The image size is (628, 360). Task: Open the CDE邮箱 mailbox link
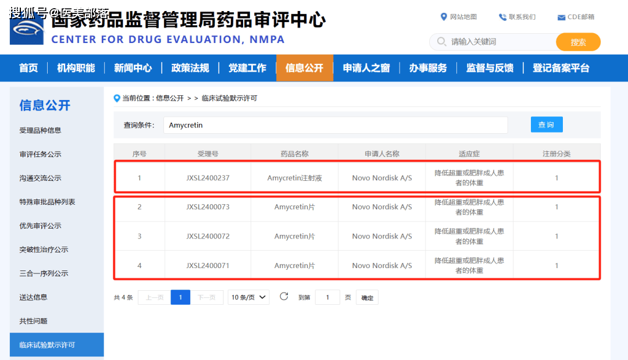click(x=581, y=17)
